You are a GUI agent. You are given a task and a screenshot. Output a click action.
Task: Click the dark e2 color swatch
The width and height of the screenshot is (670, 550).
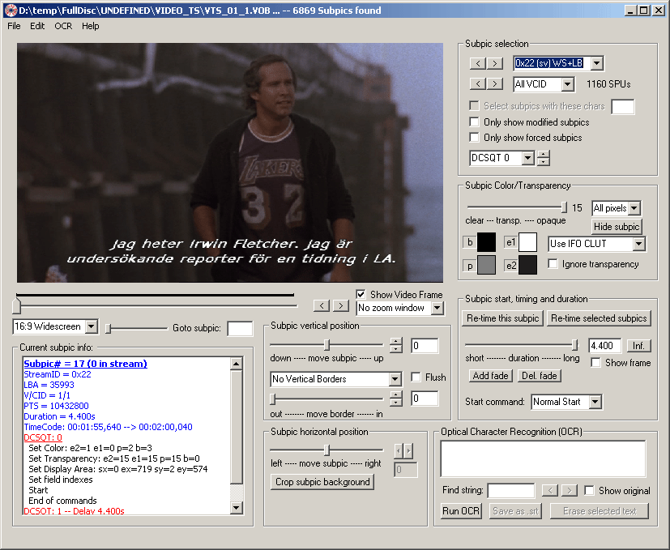[527, 265]
